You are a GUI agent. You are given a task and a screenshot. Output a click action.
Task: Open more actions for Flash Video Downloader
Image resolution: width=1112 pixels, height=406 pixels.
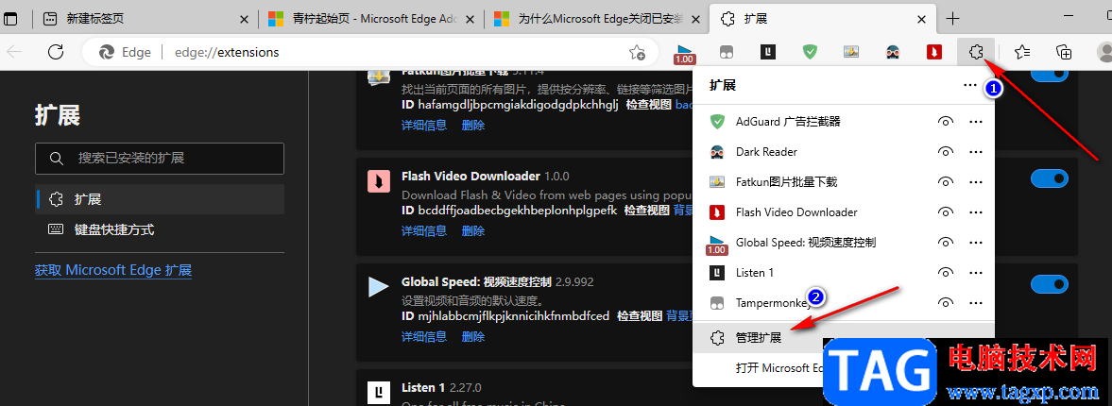(976, 211)
